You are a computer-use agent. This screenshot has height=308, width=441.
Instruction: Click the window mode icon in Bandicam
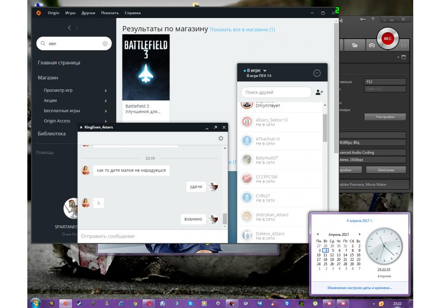(x=404, y=57)
